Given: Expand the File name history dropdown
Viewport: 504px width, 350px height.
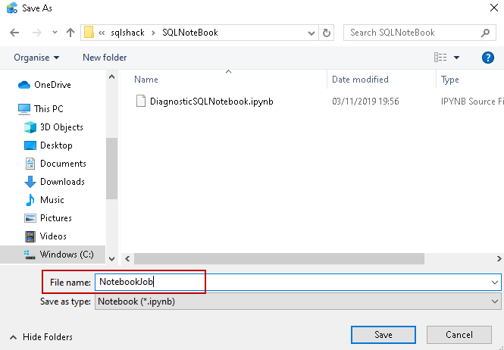Looking at the screenshot, I should [x=495, y=283].
